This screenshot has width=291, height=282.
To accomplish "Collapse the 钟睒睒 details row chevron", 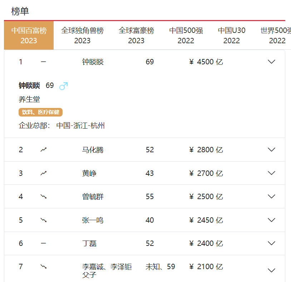I will point(271,62).
